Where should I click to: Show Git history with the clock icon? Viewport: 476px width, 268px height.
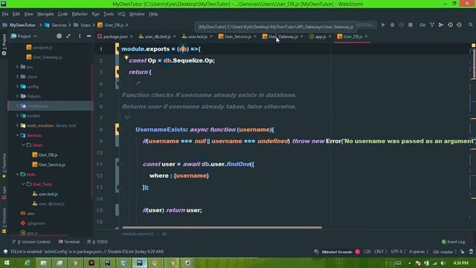[x=450, y=25]
